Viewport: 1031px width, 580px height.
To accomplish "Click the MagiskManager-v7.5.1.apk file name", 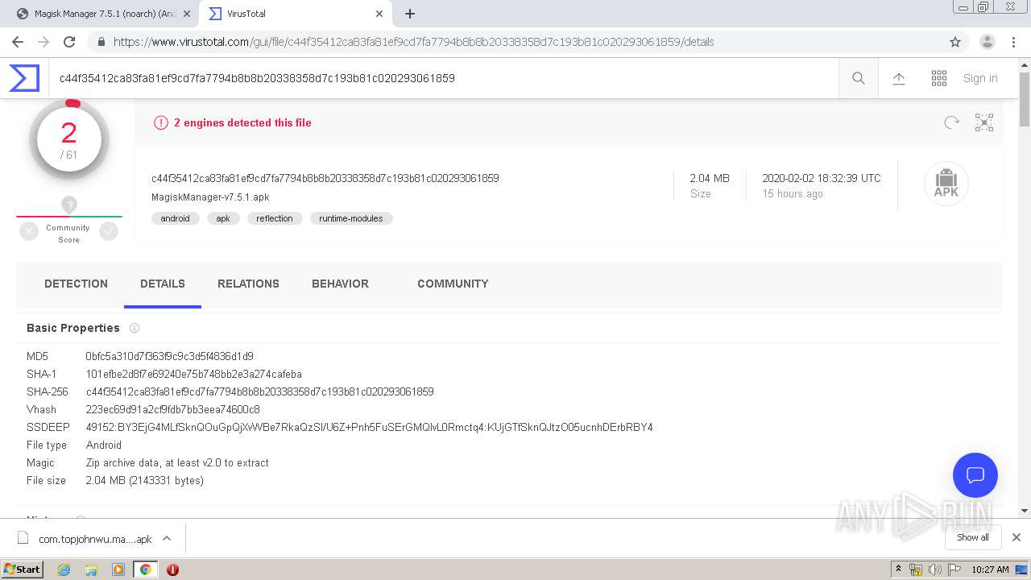I will point(210,197).
